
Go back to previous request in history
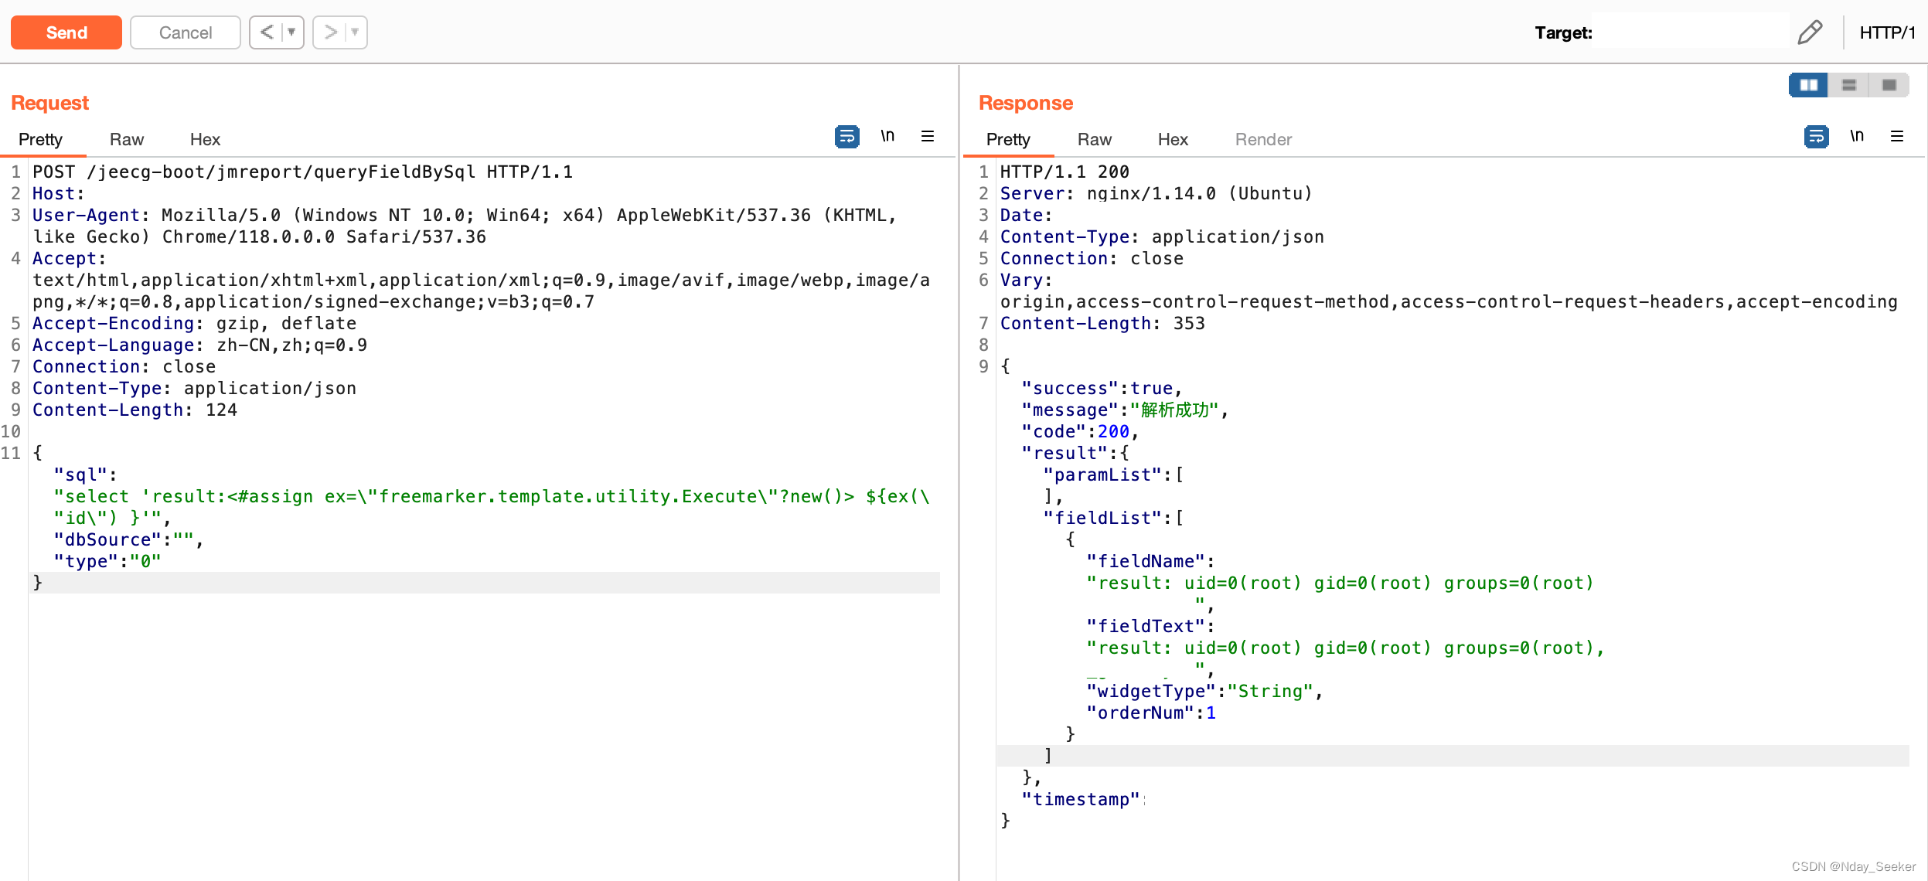pyautogui.click(x=267, y=32)
